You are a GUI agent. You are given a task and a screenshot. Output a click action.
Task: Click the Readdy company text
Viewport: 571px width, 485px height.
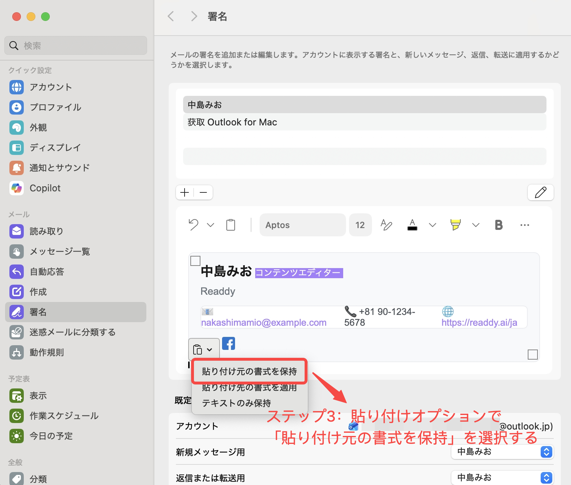pos(218,291)
